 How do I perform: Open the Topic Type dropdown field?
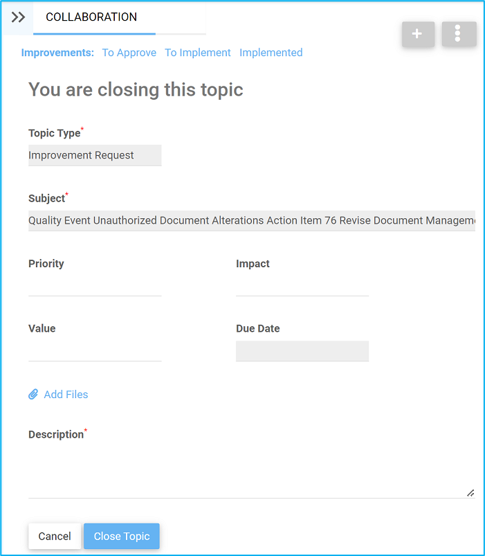point(95,155)
